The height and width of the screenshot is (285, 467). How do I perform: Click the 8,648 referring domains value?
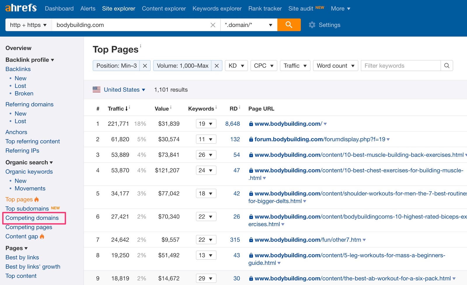tap(233, 124)
